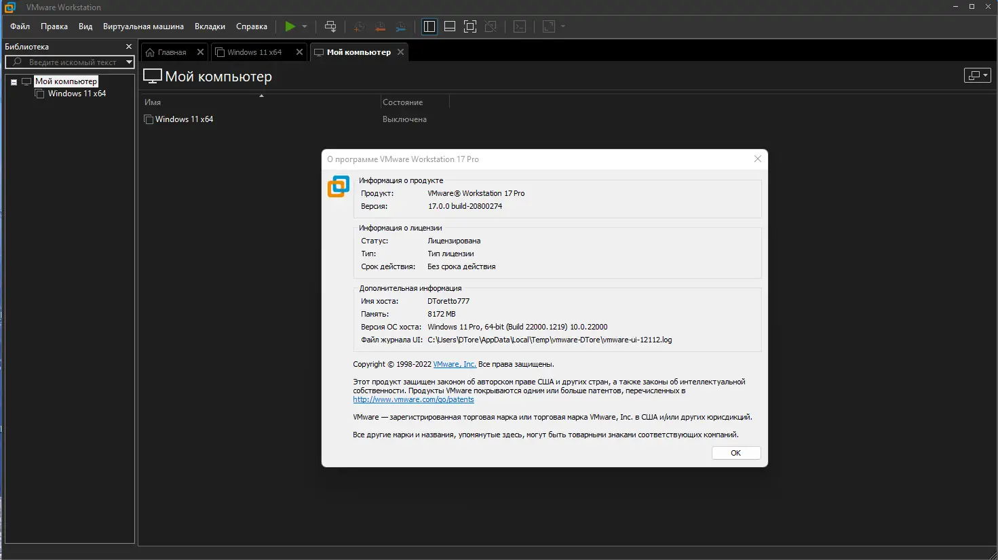Click the green Power On play button

290,26
